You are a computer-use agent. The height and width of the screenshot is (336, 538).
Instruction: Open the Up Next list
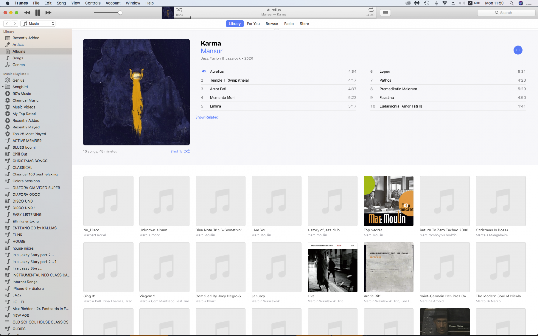(385, 13)
